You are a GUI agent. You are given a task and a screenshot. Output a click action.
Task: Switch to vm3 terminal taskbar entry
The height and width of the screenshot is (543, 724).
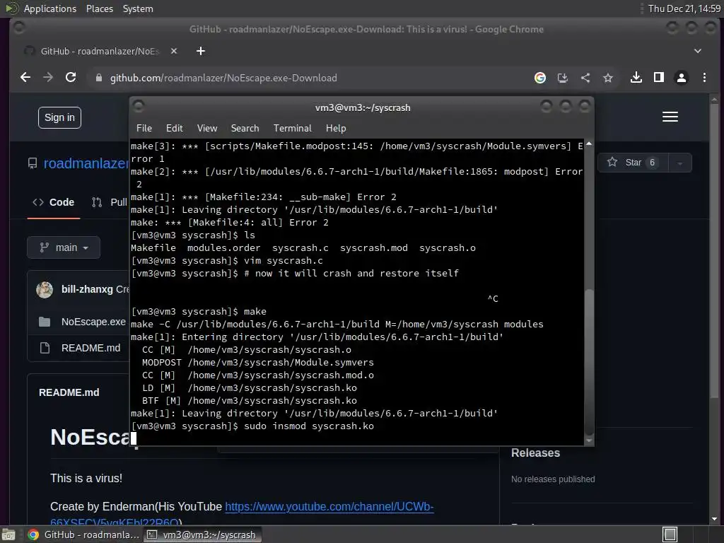click(x=202, y=535)
